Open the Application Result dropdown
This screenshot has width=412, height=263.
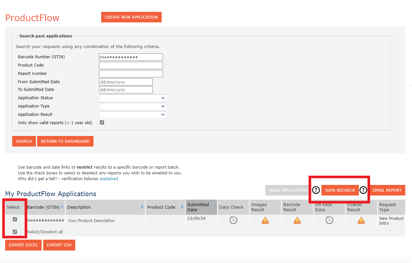click(132, 115)
